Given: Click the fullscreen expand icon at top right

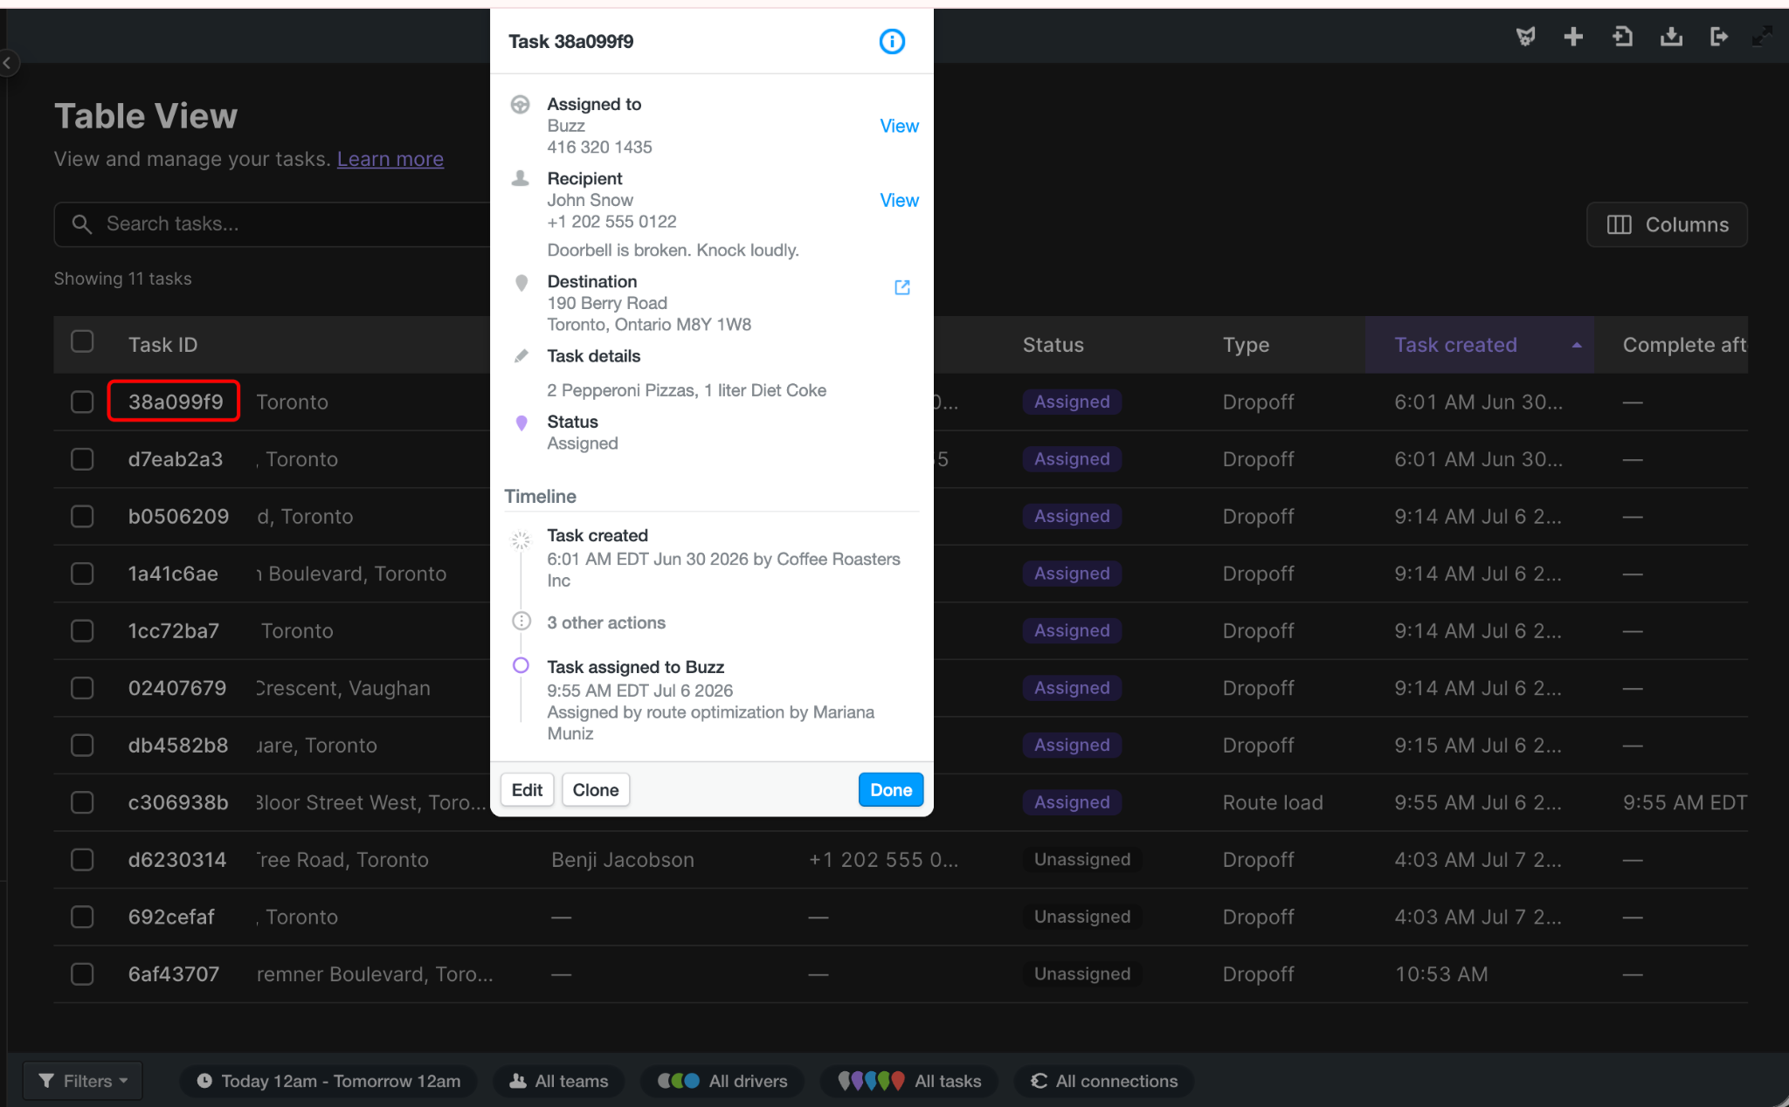Looking at the screenshot, I should click(1763, 37).
